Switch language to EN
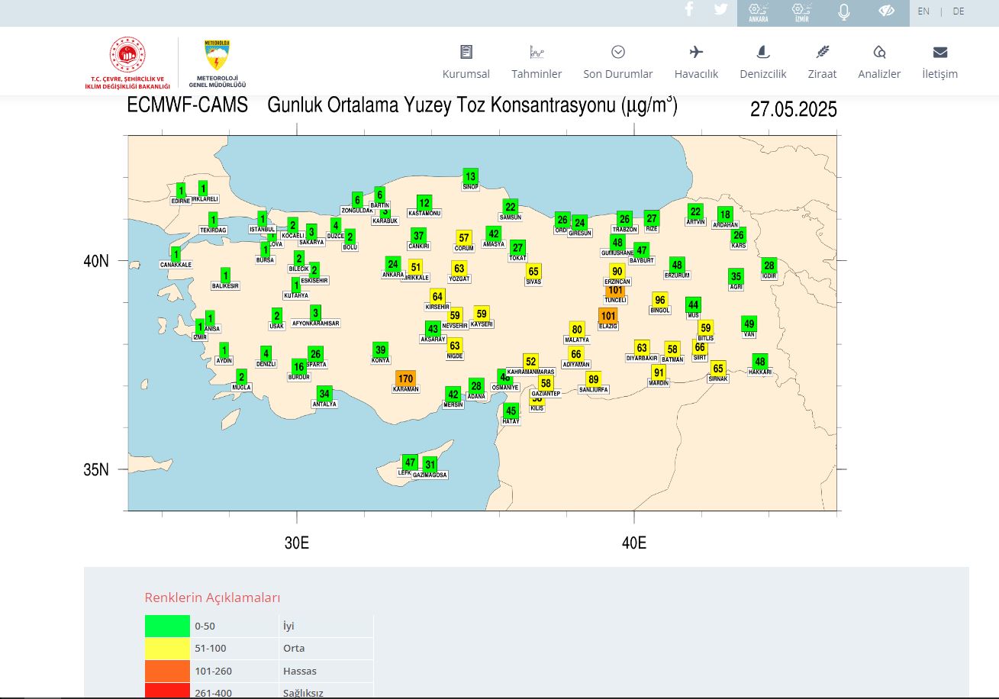This screenshot has height=699, width=999. pyautogui.click(x=923, y=11)
